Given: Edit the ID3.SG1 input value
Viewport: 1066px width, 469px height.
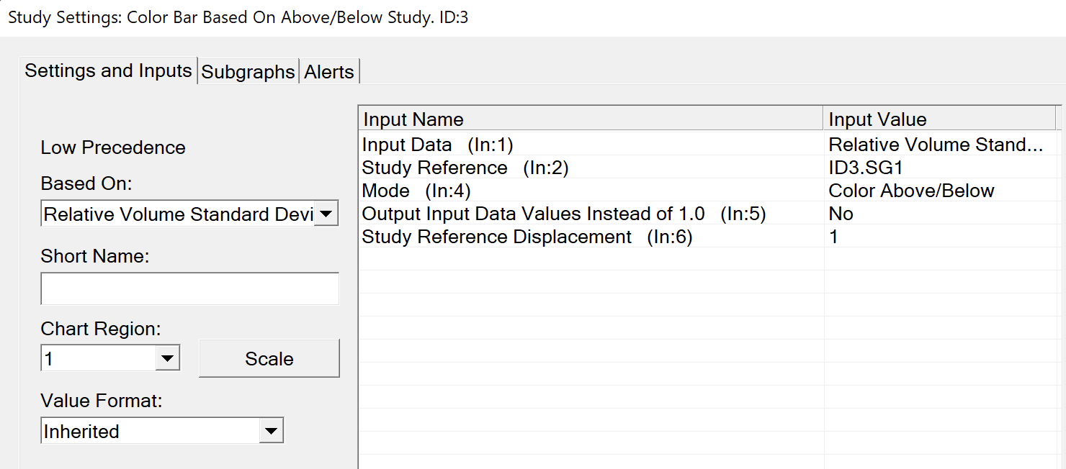Looking at the screenshot, I should coord(865,168).
